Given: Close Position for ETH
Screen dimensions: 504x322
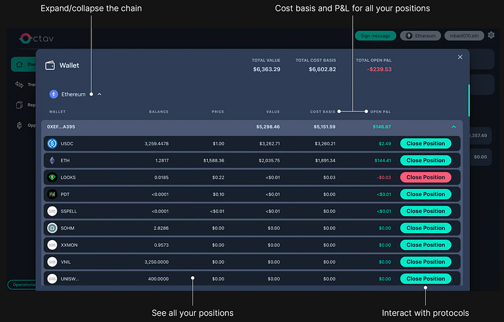Looking at the screenshot, I should 425,161.
